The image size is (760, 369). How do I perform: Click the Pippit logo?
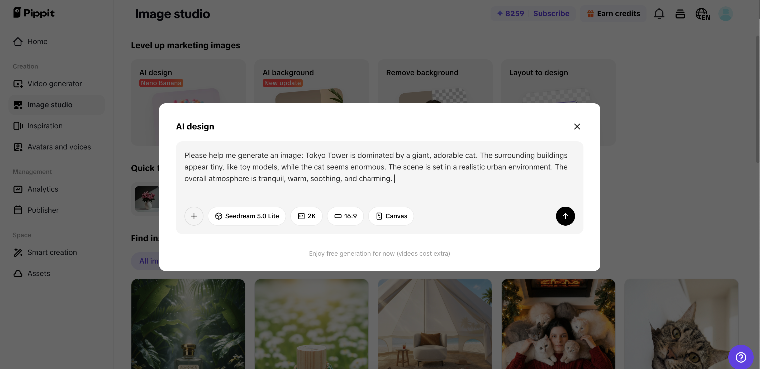[x=34, y=13]
